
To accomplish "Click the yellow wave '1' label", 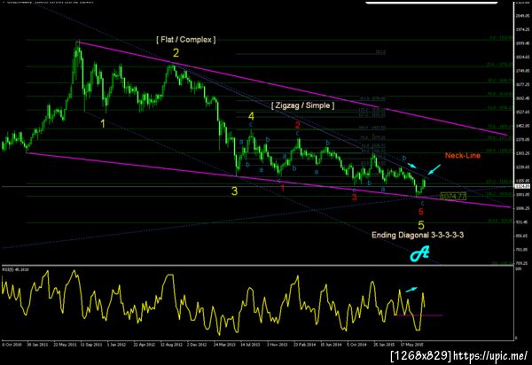I will click(x=103, y=124).
